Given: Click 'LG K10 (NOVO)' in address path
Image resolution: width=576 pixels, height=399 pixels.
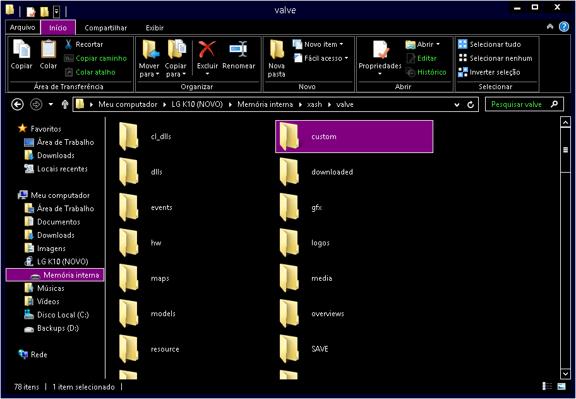Looking at the screenshot, I should pos(197,104).
